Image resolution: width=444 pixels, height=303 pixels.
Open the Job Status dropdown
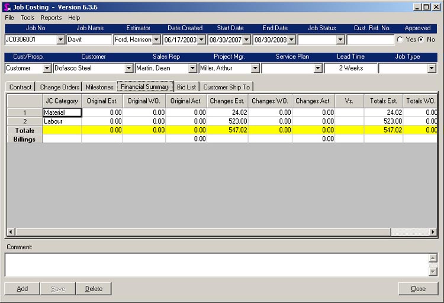(340, 40)
